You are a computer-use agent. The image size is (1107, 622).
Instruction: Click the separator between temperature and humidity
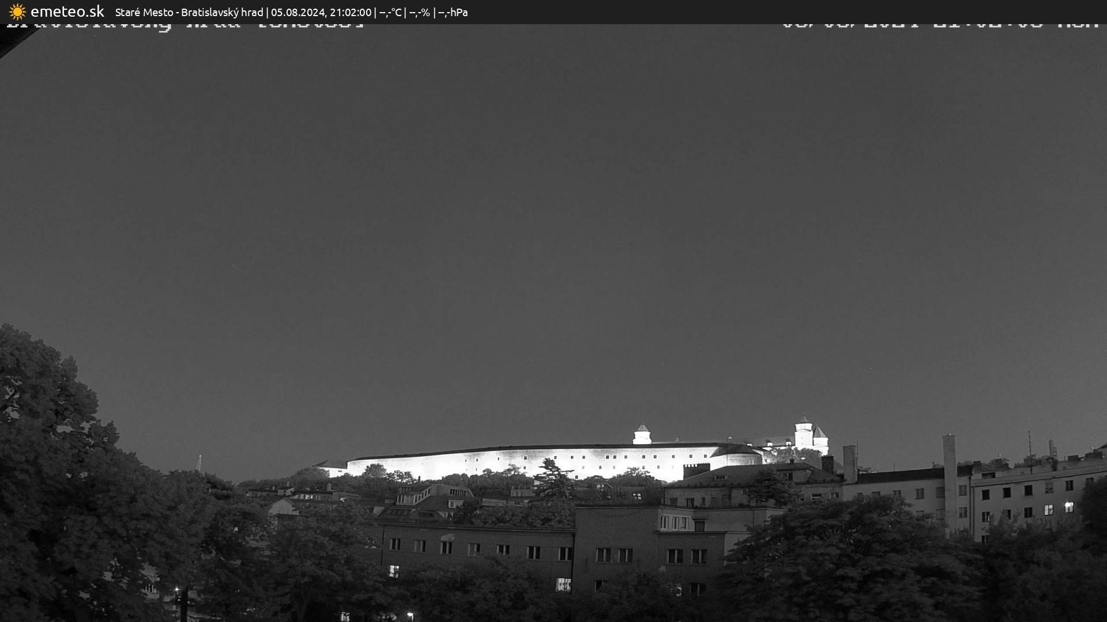tap(406, 12)
